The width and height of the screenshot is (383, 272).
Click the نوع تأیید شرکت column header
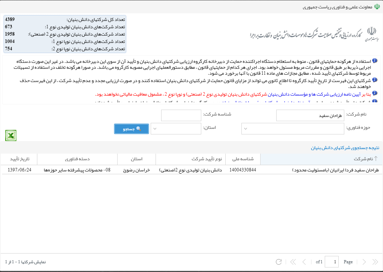206,159
